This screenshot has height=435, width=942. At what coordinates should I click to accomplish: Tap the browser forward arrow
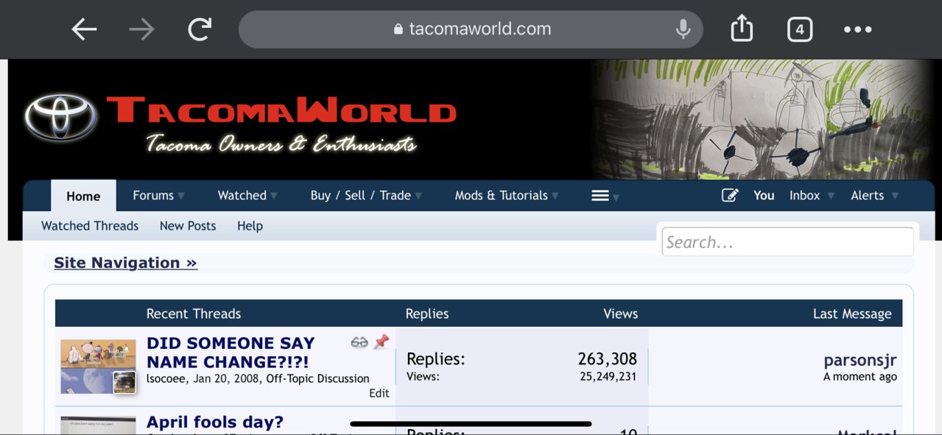click(x=141, y=29)
